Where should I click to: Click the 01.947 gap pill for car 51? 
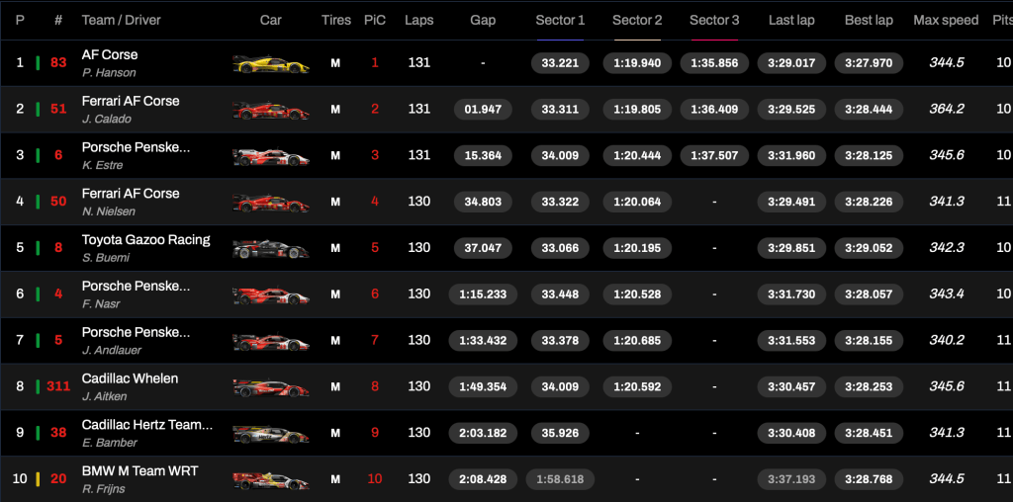tap(483, 110)
